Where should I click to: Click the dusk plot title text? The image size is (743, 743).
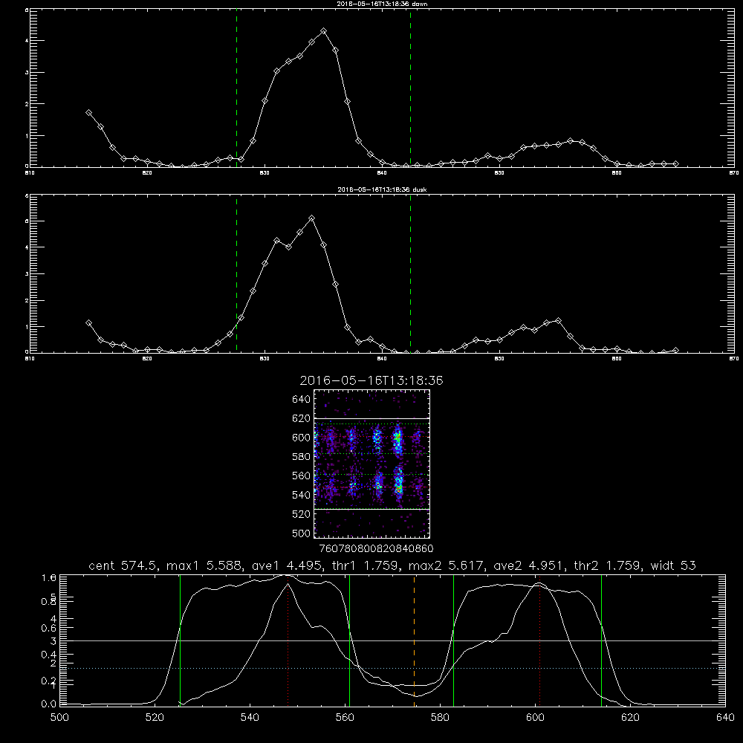click(382, 189)
